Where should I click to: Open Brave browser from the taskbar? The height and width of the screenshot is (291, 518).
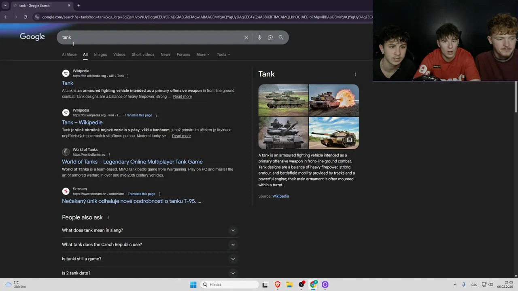pyautogui.click(x=277, y=285)
